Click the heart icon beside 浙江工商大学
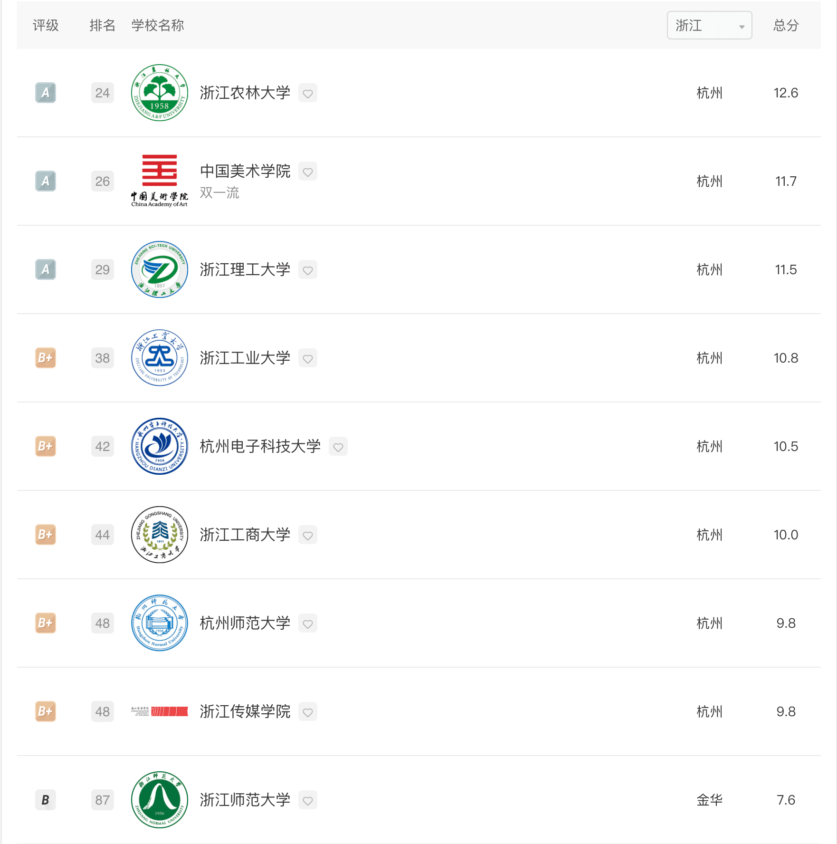 point(308,535)
